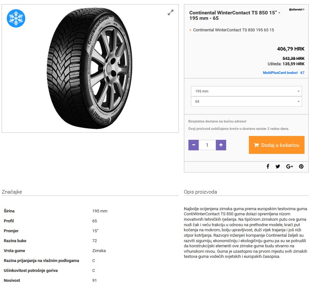Click the product title heading

pos(234,15)
